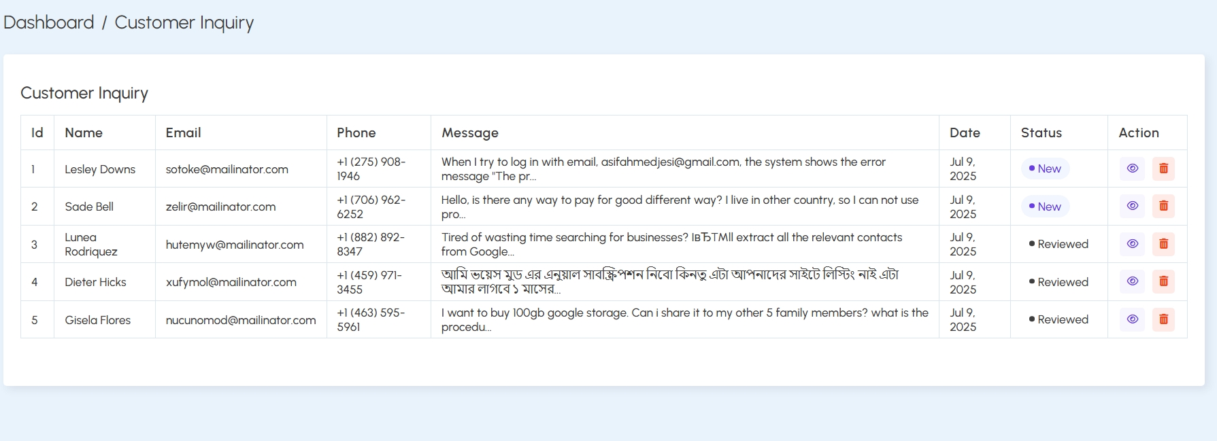Click trash icon in Sade Bell row
The image size is (1217, 441).
pyautogui.click(x=1164, y=206)
